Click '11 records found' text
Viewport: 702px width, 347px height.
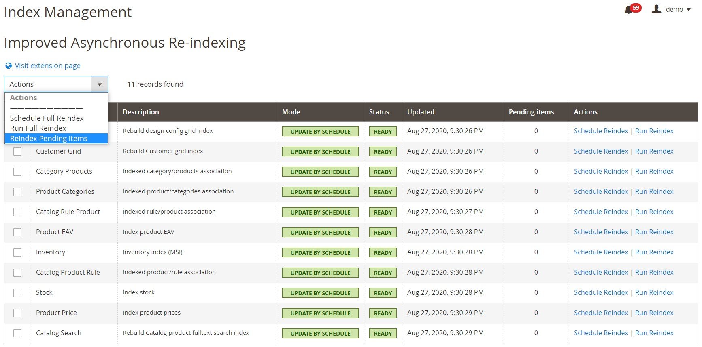point(155,84)
